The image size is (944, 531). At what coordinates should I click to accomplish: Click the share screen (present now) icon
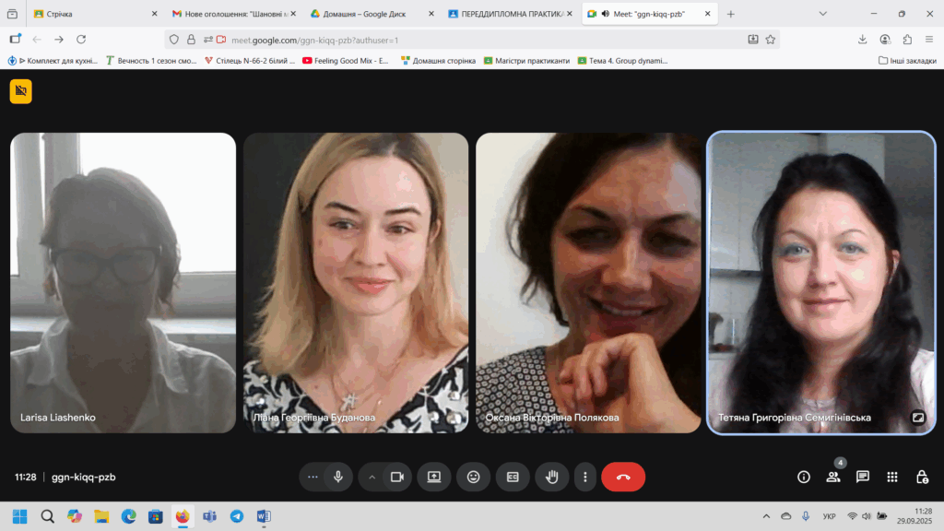[434, 477]
